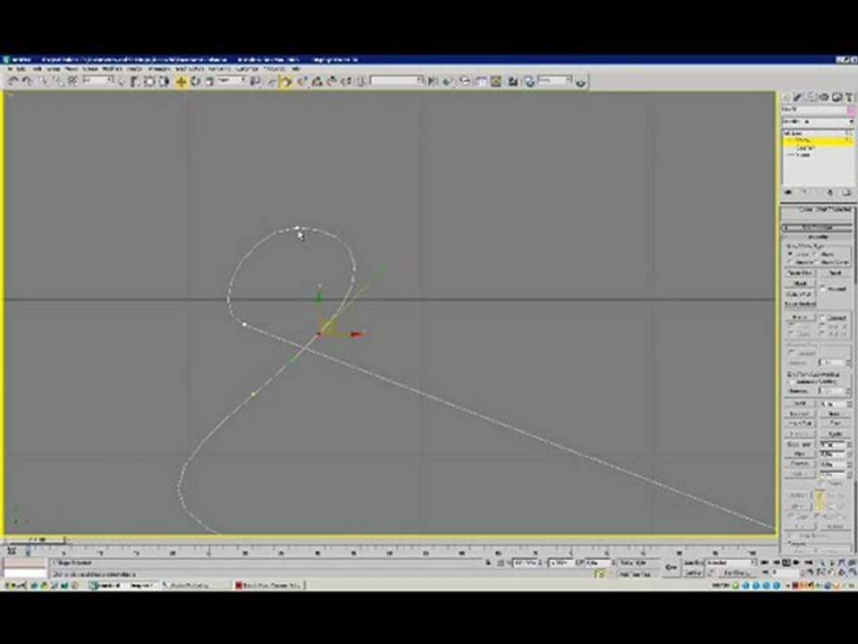Activate the Select and Link tool
Screen dimensions: 858x644
tap(44, 81)
